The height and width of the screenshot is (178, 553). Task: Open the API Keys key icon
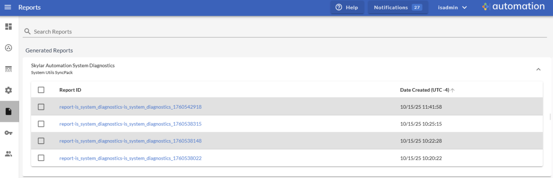(x=8, y=133)
